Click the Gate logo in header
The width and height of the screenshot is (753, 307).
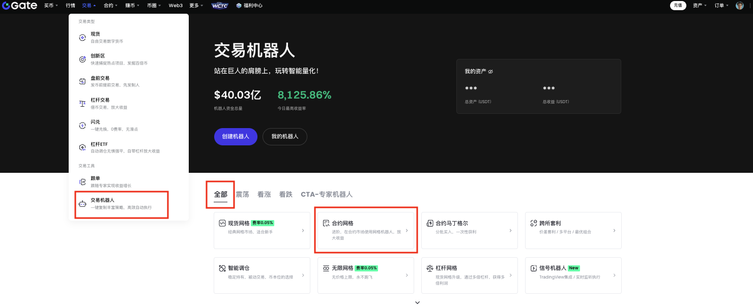(20, 6)
